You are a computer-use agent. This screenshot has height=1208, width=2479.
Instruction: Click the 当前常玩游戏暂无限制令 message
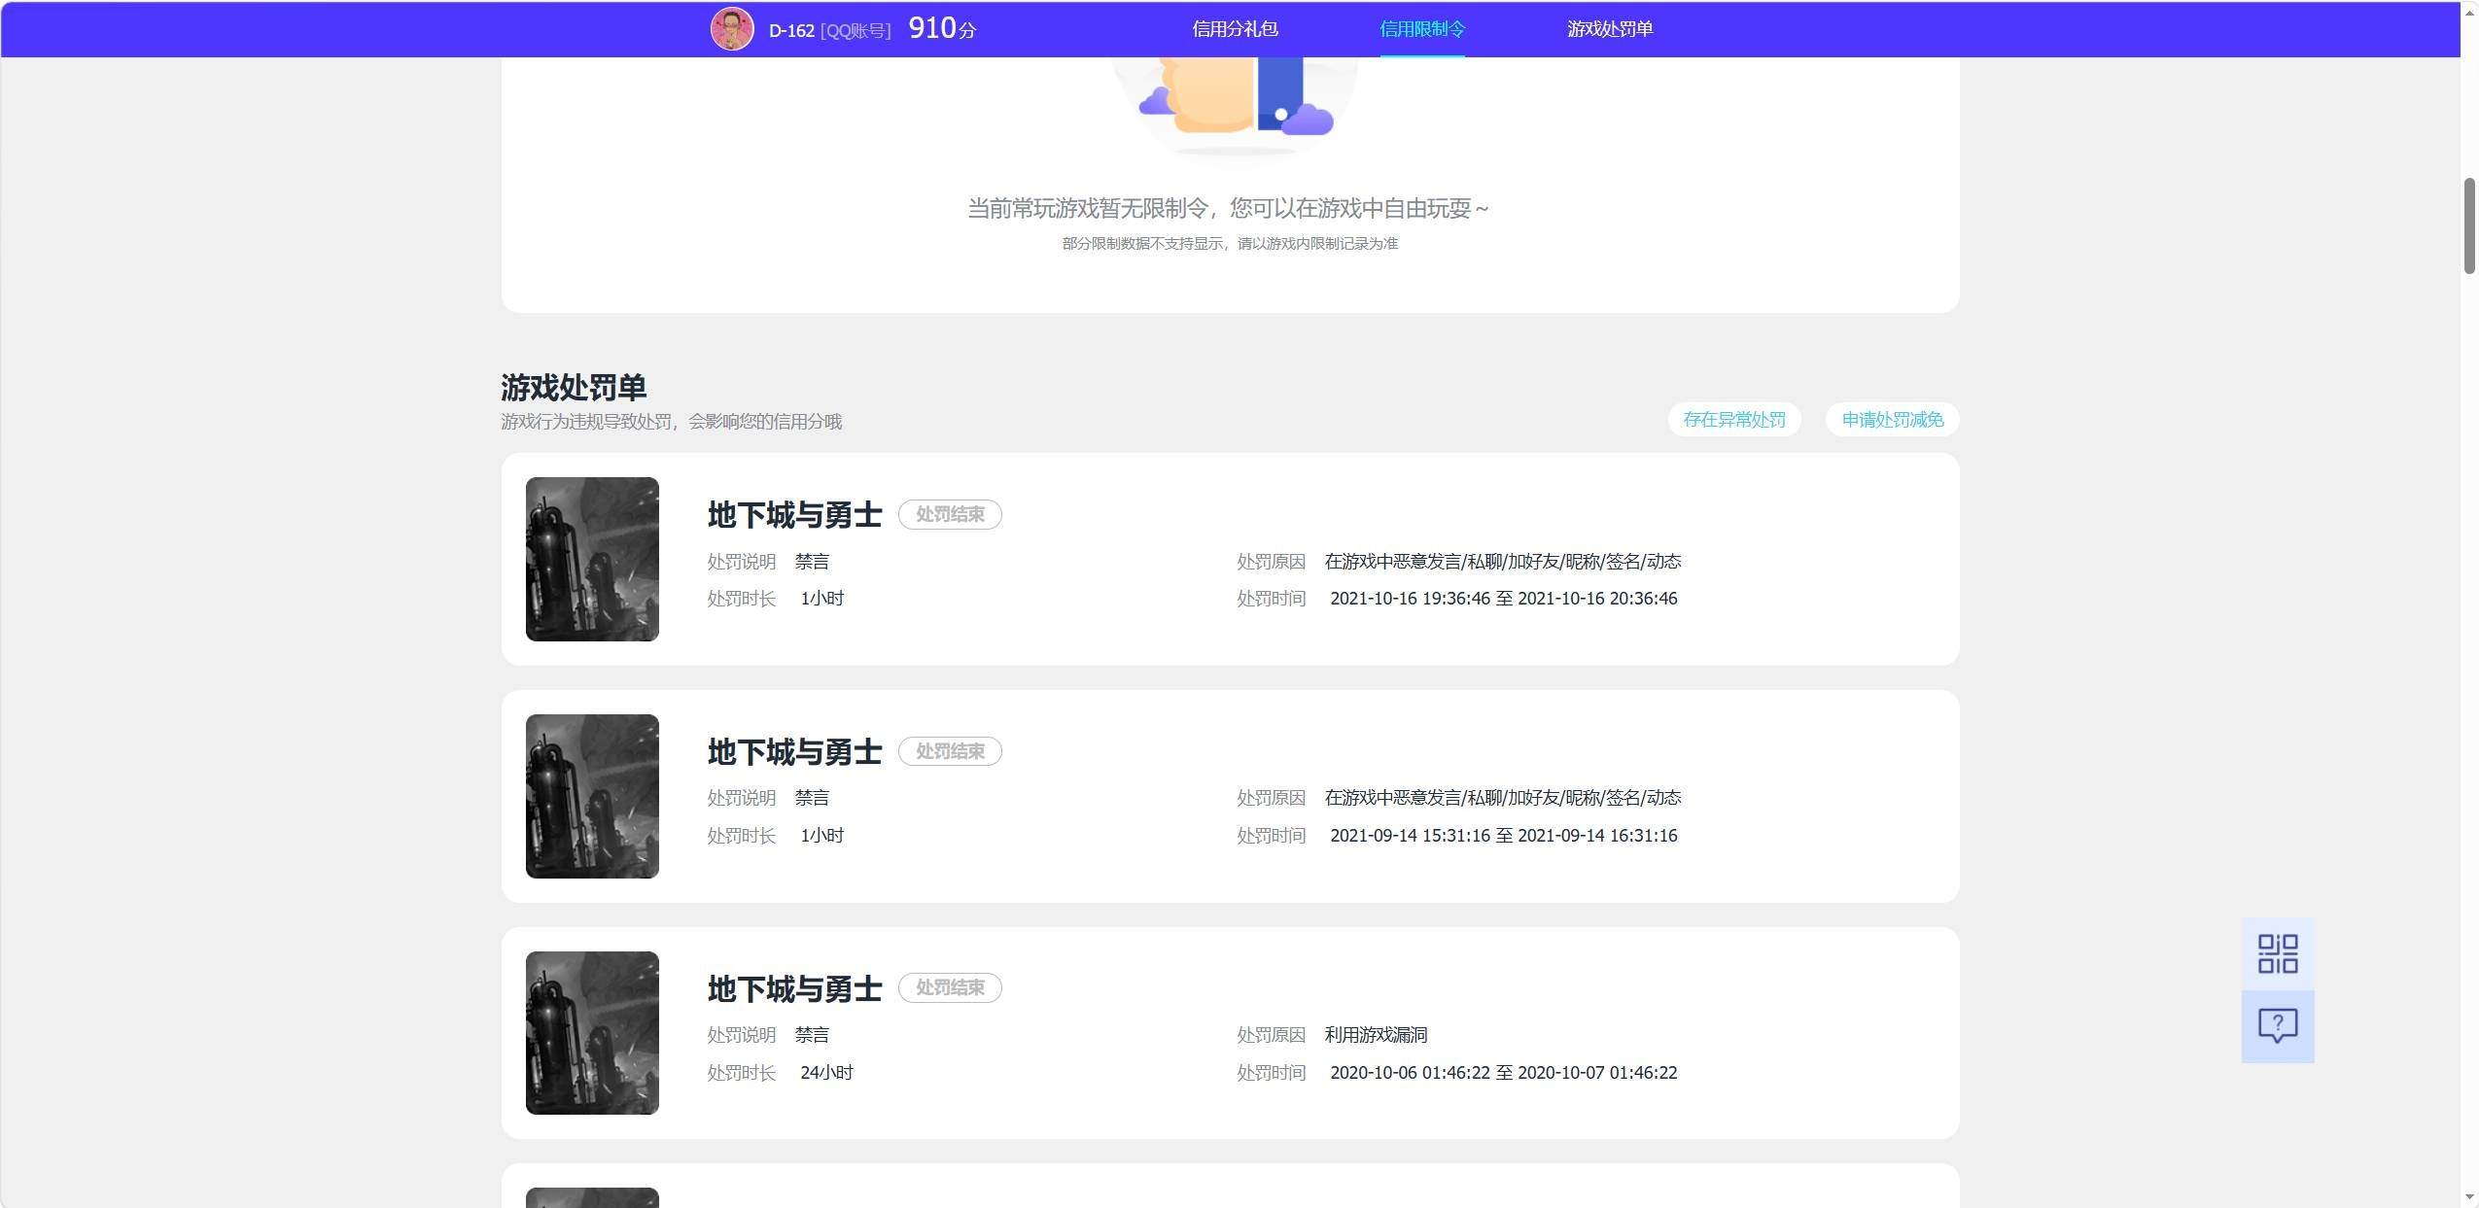pos(1228,208)
